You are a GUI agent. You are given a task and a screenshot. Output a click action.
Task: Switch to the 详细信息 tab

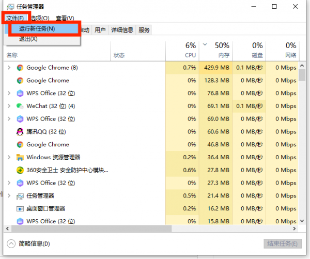coord(122,30)
